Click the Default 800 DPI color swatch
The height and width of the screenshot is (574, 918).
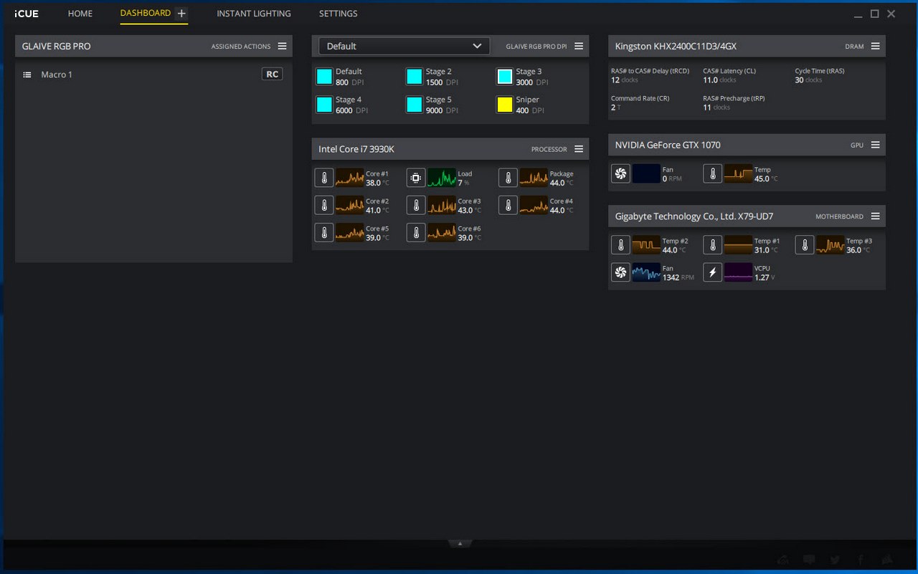click(x=324, y=76)
